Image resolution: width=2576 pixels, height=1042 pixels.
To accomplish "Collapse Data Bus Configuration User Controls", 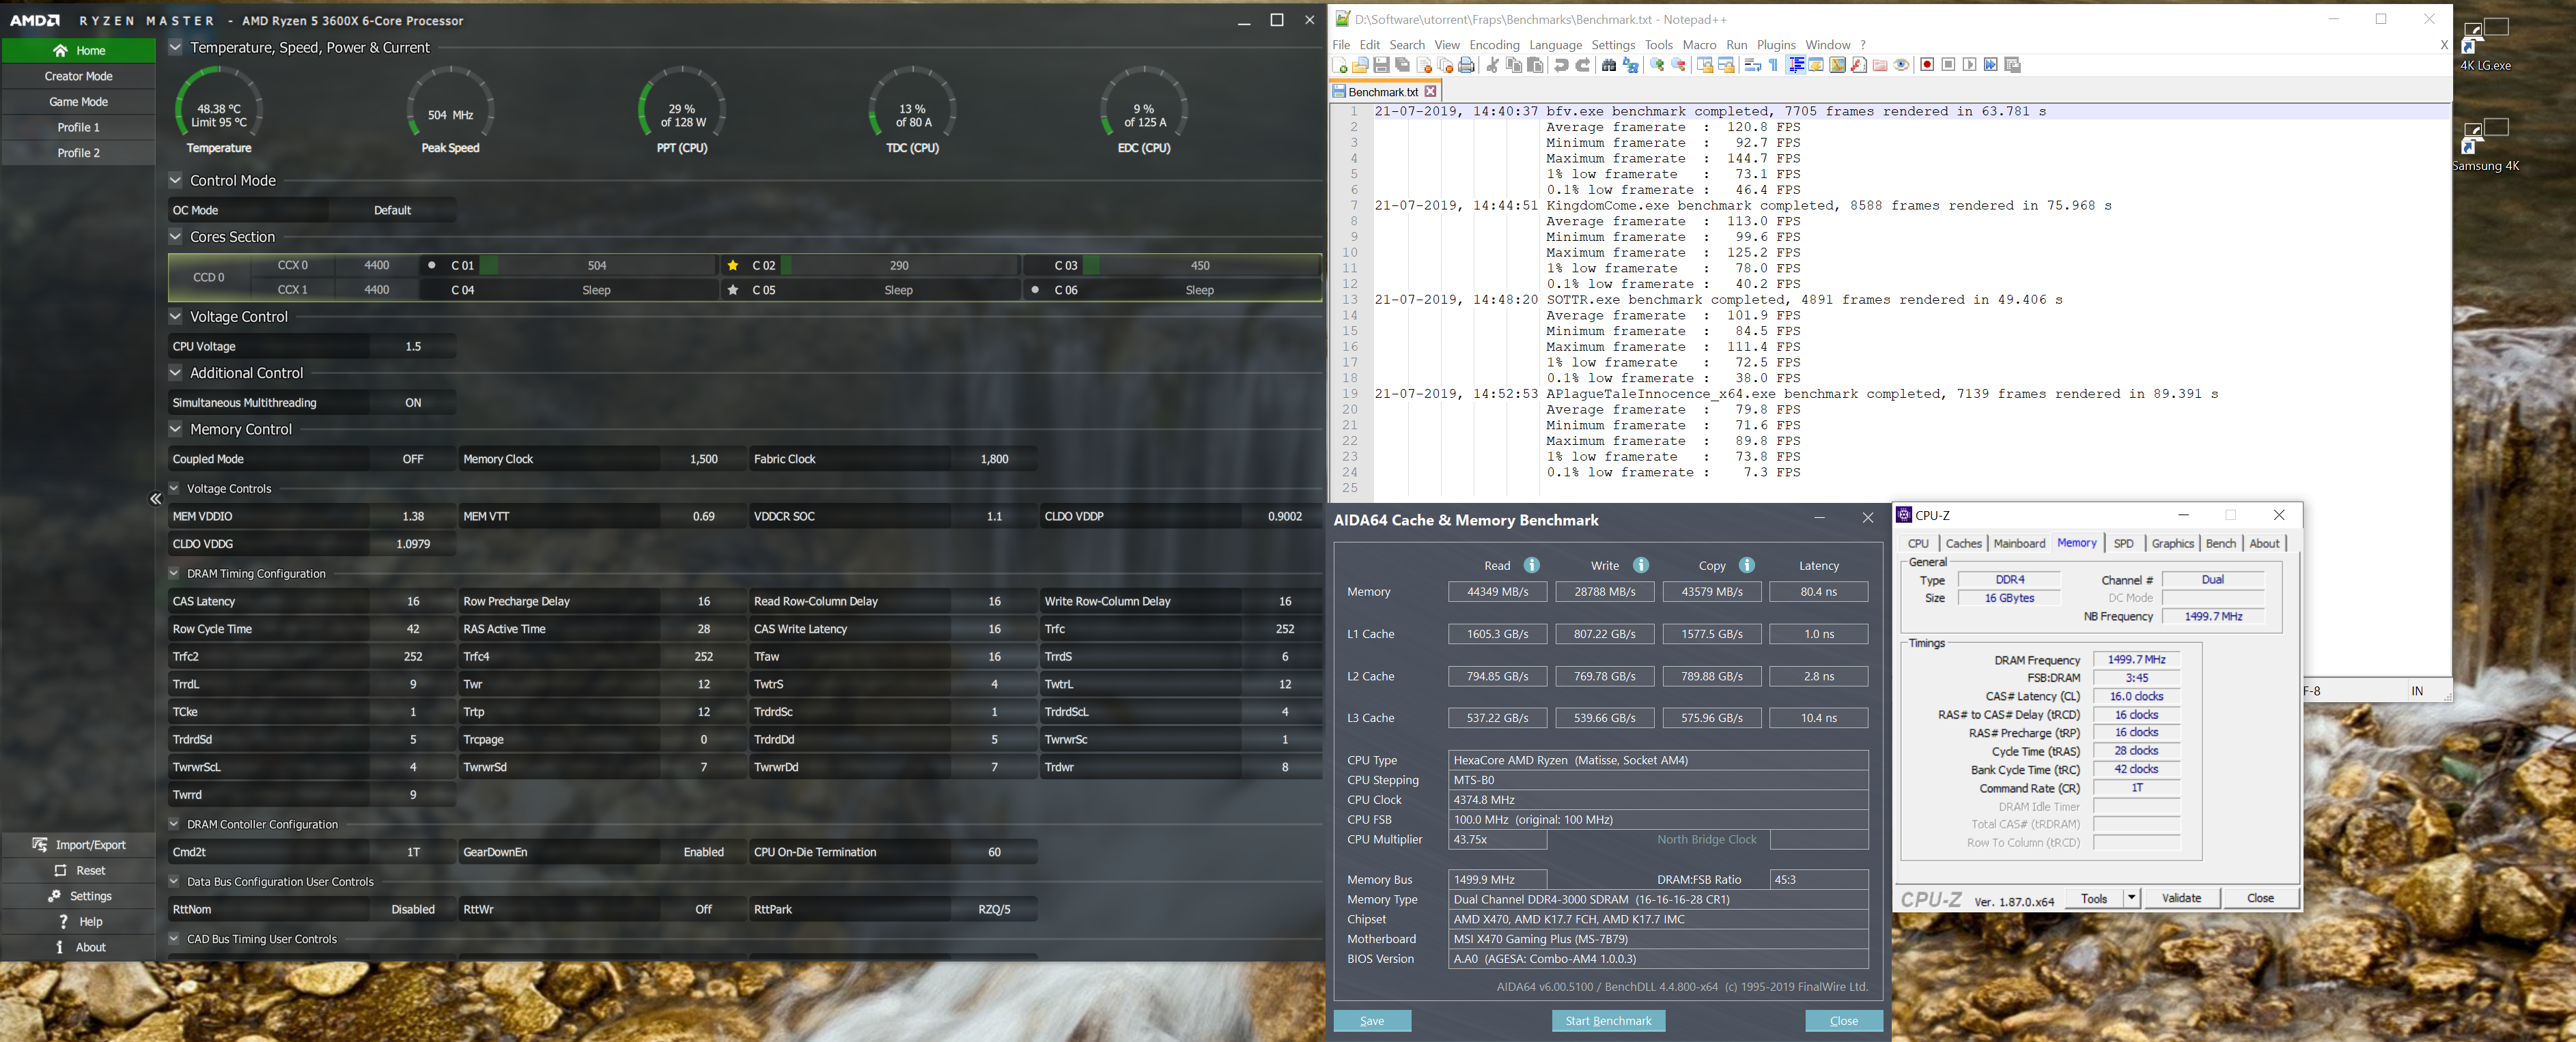I will click(x=173, y=881).
